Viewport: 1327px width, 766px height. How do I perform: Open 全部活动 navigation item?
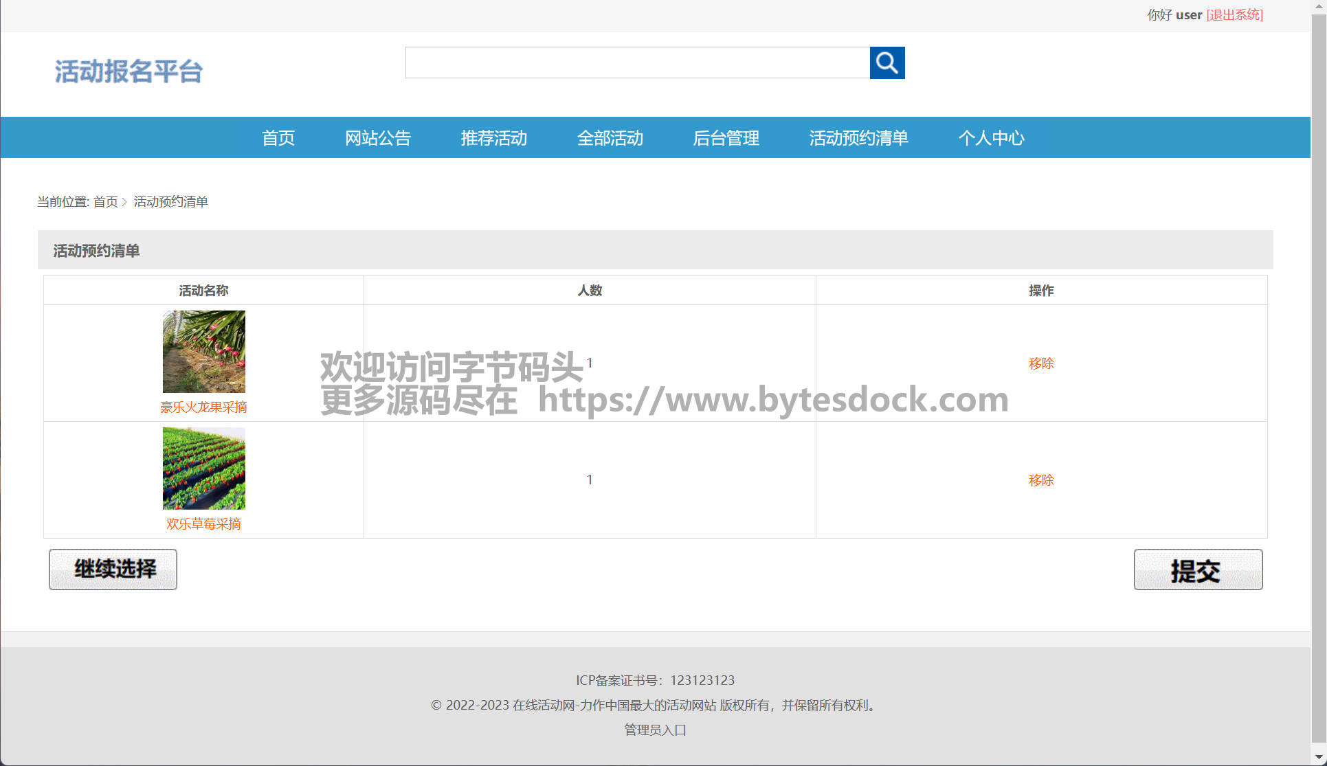pos(610,138)
